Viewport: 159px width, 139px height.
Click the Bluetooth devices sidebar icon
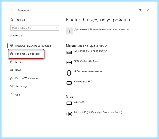12,46
